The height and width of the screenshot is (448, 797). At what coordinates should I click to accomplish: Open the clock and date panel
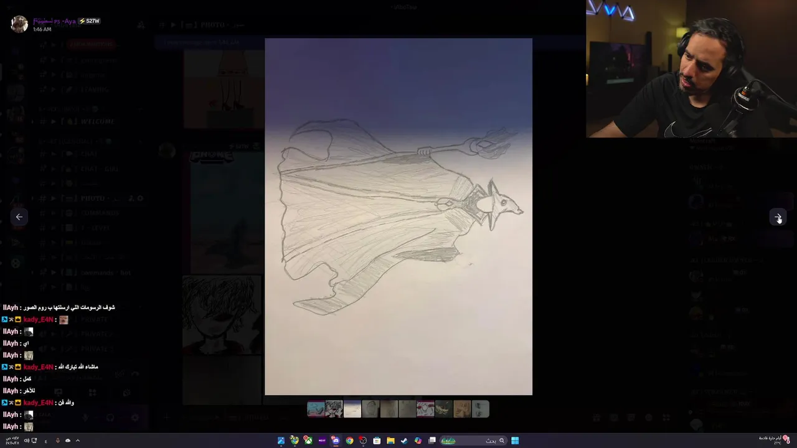12,441
